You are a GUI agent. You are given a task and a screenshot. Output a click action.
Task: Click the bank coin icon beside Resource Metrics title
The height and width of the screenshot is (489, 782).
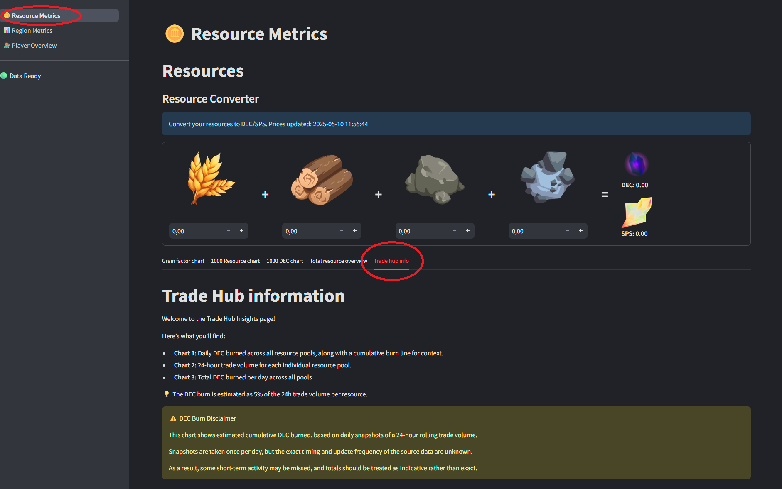tap(175, 34)
